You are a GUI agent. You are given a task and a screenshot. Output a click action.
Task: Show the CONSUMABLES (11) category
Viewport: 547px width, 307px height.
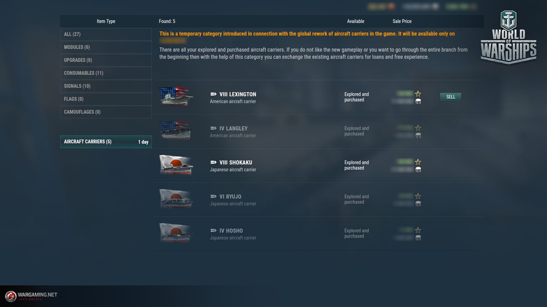point(106,73)
